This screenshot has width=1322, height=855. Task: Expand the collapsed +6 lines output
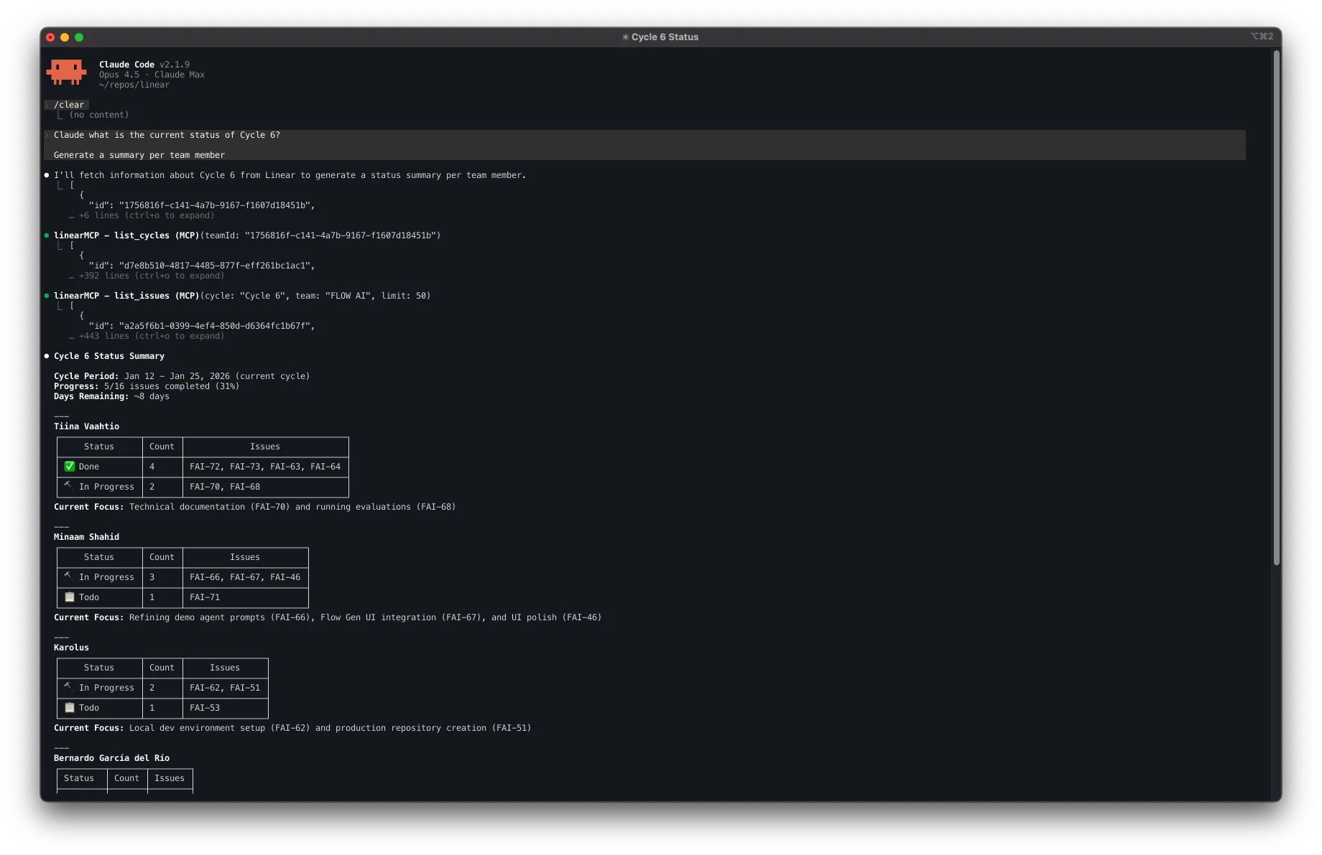tap(146, 215)
